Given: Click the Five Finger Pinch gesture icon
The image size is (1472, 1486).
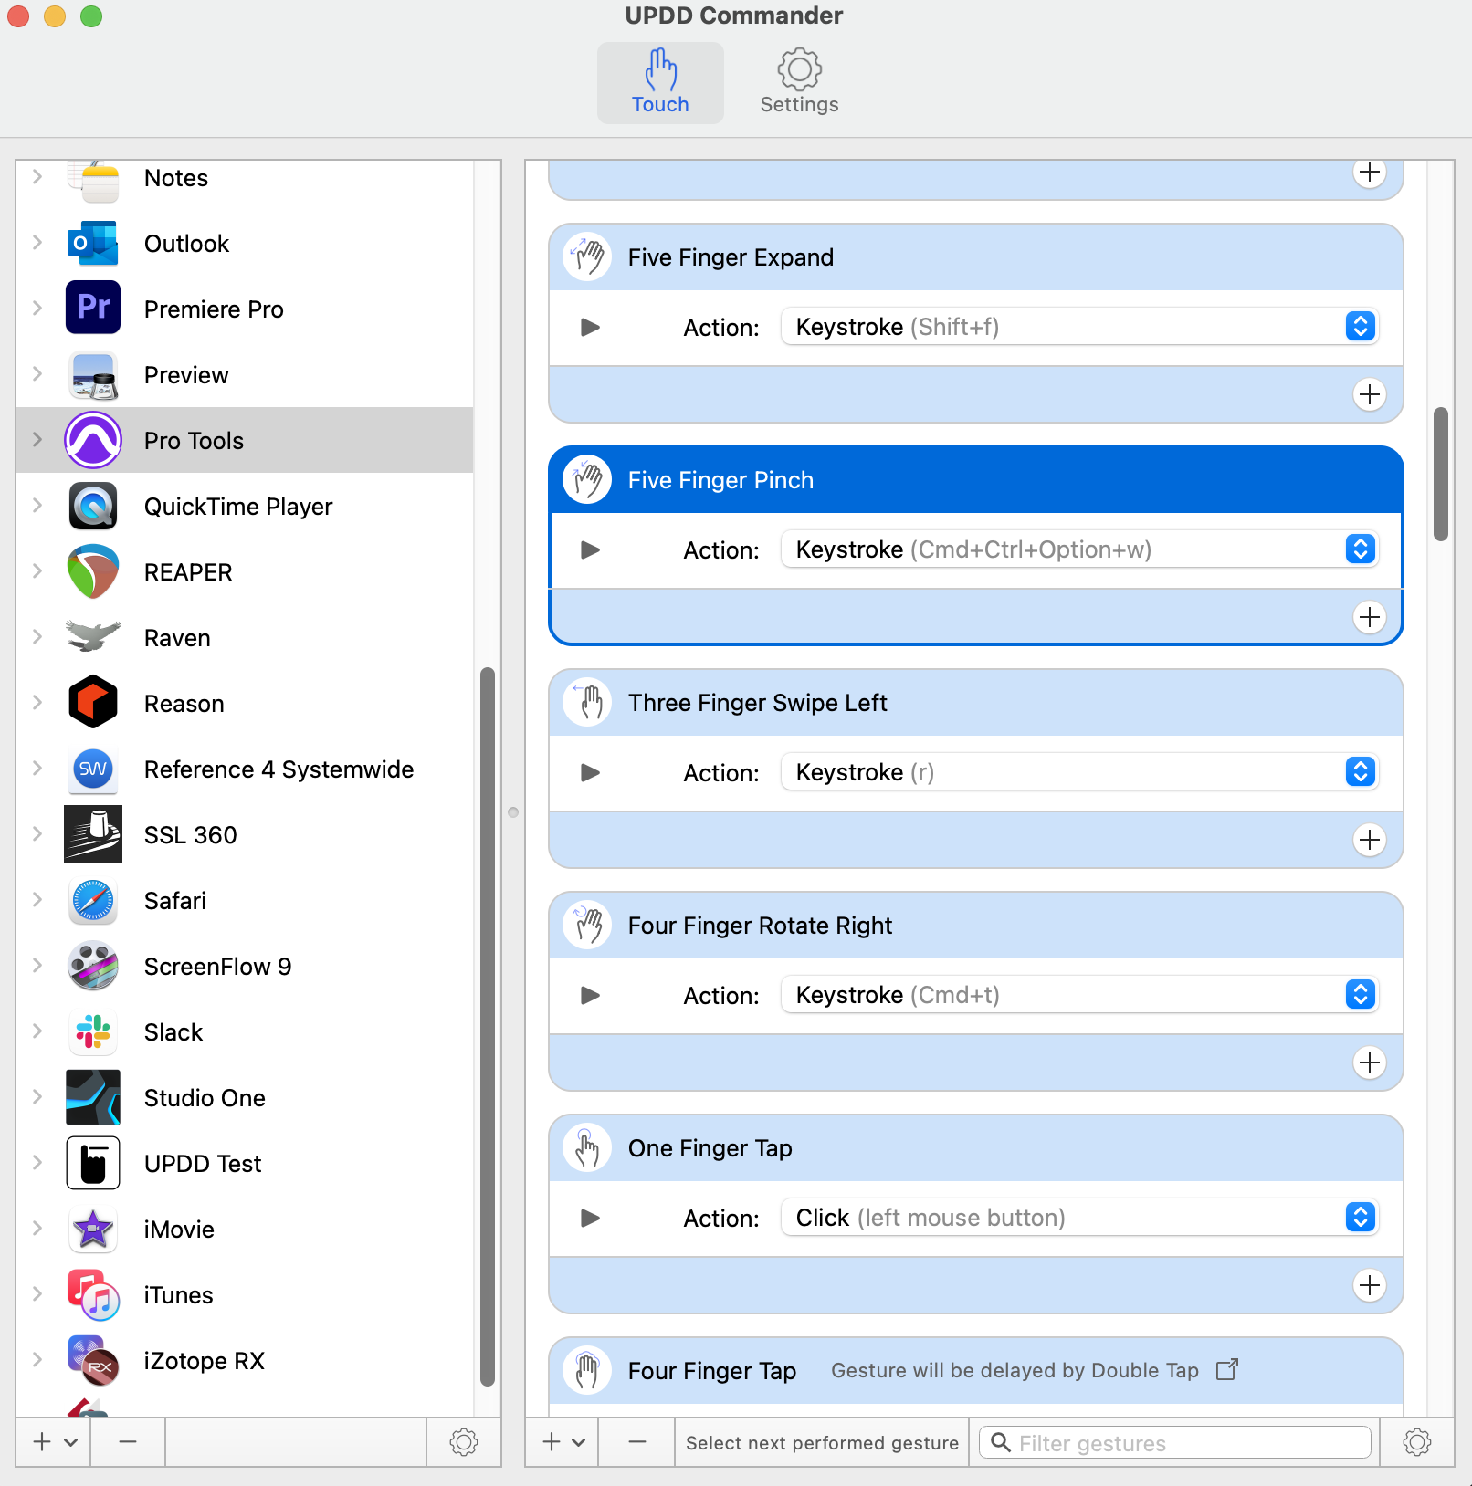Looking at the screenshot, I should coord(587,479).
